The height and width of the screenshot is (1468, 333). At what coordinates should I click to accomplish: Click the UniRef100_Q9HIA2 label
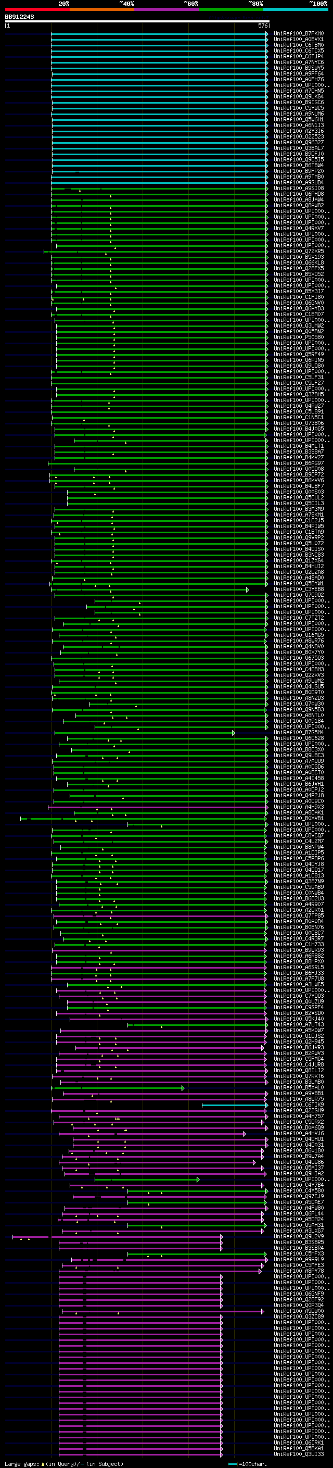299,1173
